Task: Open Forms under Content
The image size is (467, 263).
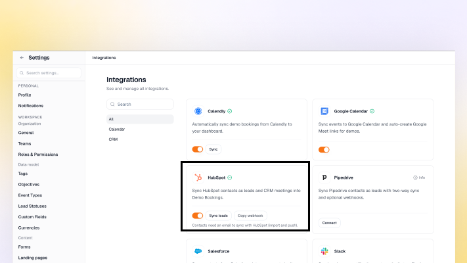Action: tap(24, 247)
